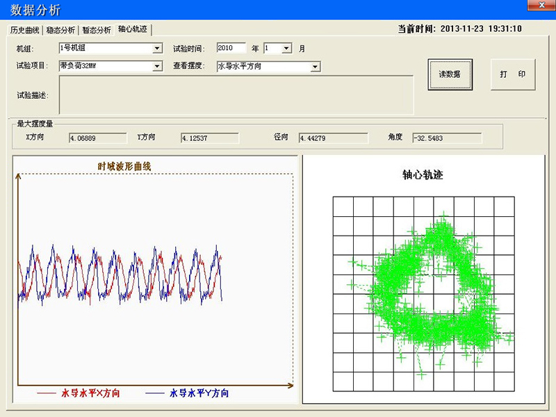Screen dimensions: 556x417
Task: Close the 数据分析 window
Action: pyautogui.click(x=540, y=6)
